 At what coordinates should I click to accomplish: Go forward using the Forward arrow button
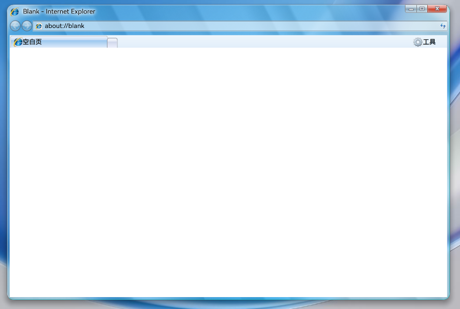(26, 26)
